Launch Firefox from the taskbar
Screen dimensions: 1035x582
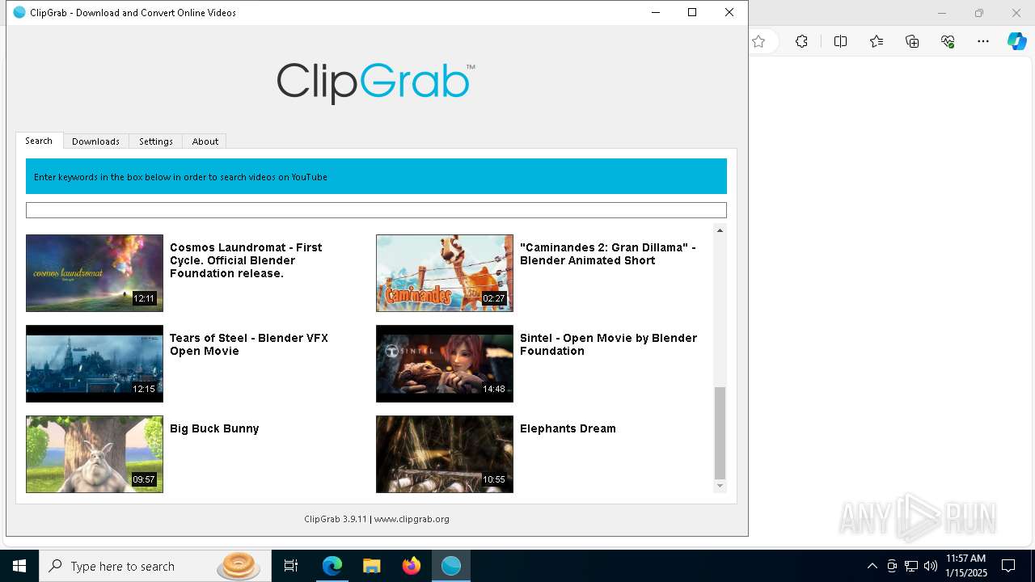click(412, 566)
